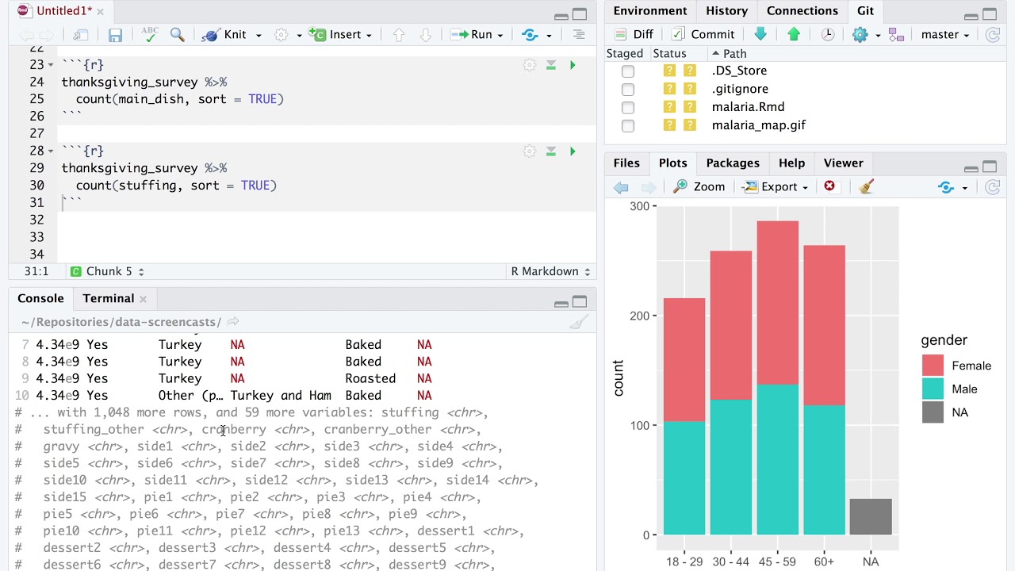Change R Markdown file type selector
1015x571 pixels.
tap(550, 271)
